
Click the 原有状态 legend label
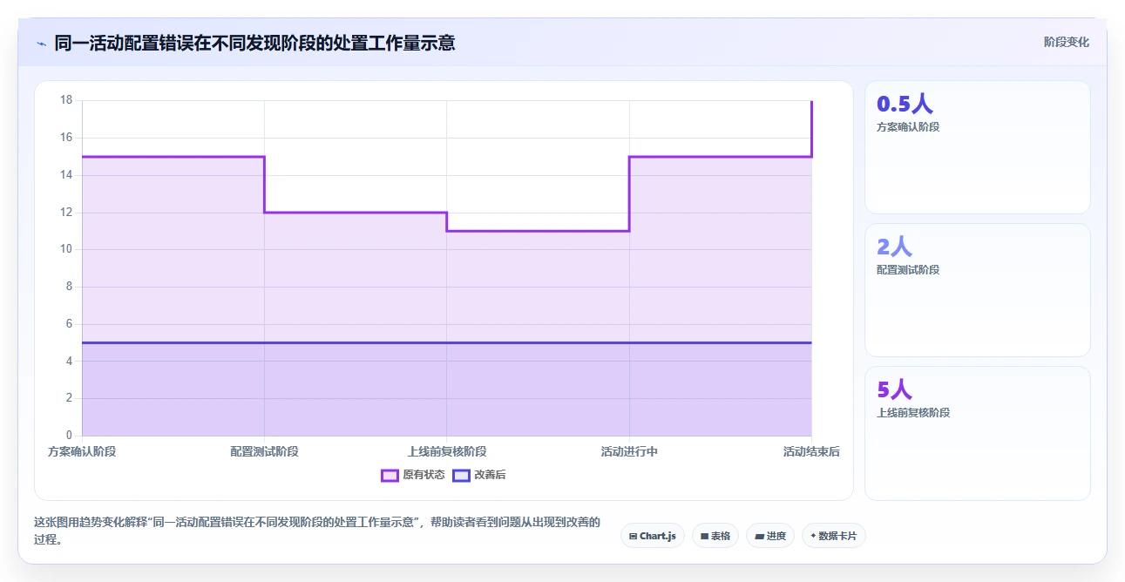(x=424, y=475)
